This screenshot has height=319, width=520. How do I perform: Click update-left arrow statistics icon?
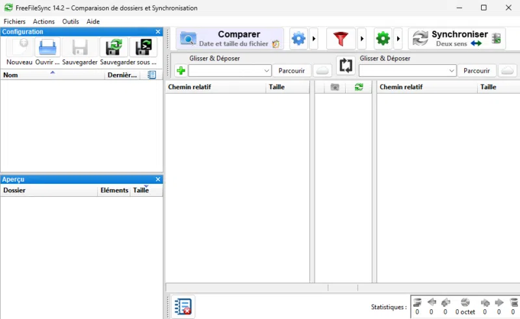(x=432, y=302)
